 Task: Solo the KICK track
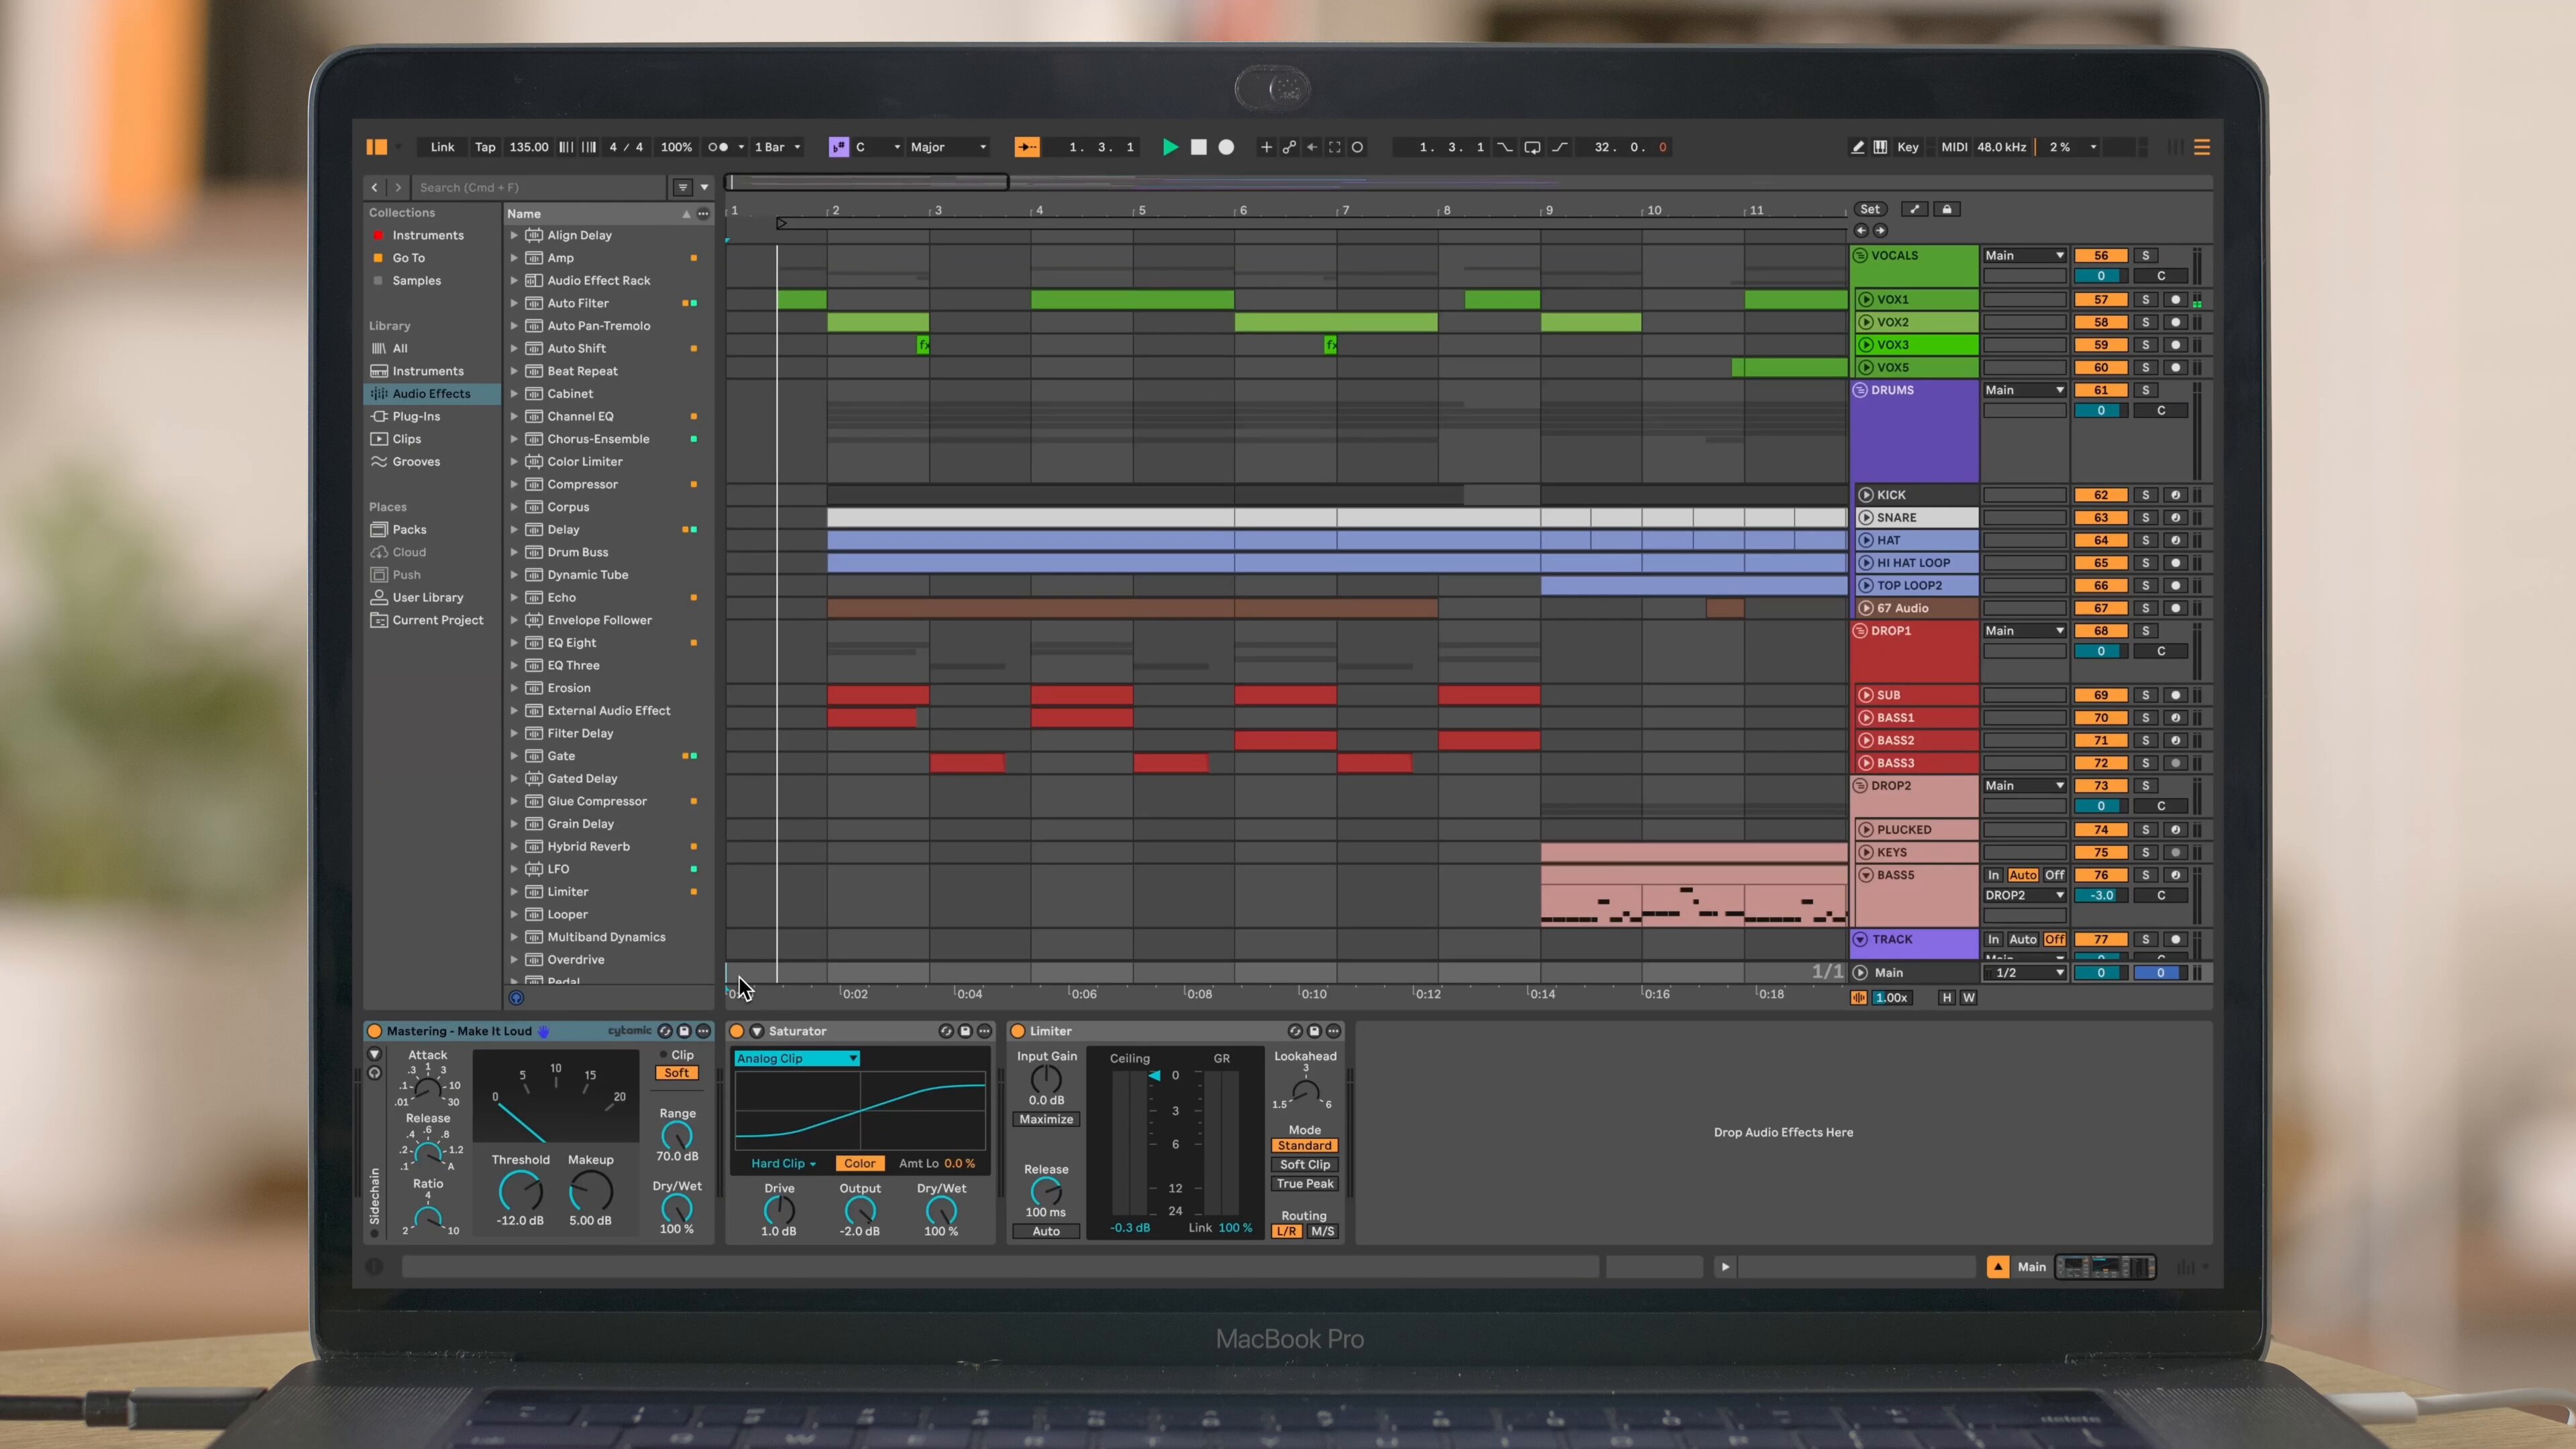[x=2145, y=495]
